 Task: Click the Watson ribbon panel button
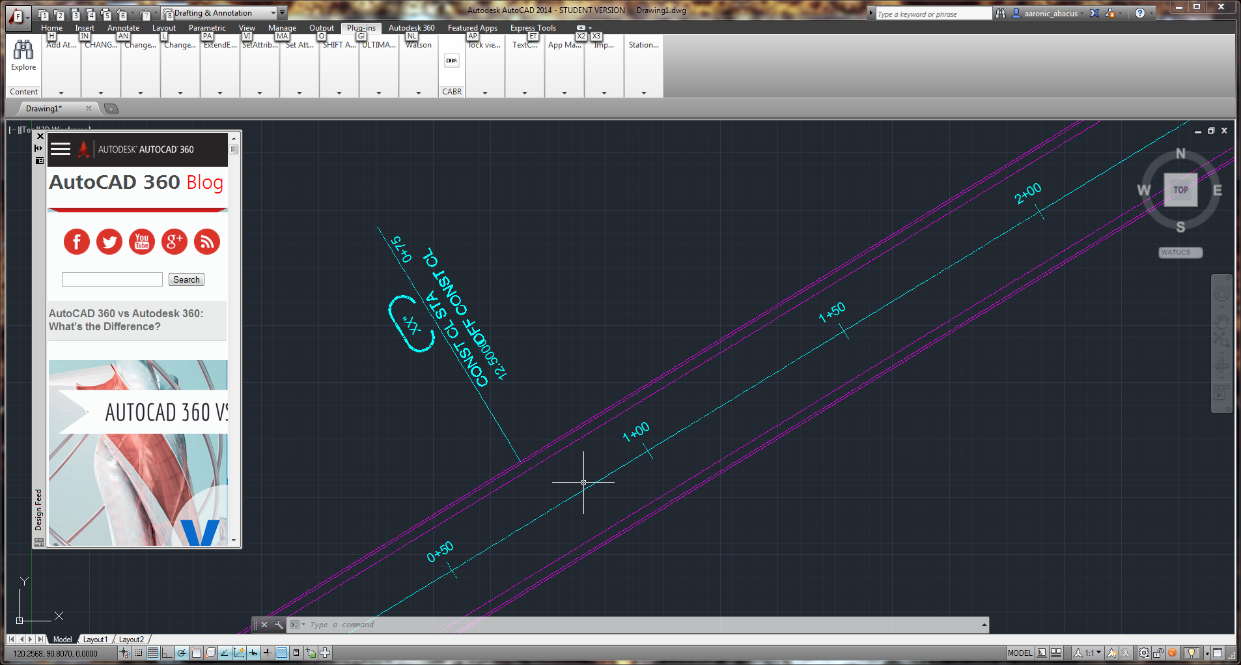(x=419, y=45)
